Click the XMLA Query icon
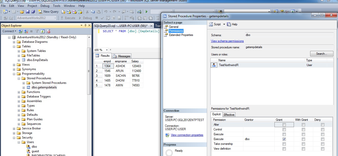The image size is (338, 156). pyautogui.click(x=80, y=12)
